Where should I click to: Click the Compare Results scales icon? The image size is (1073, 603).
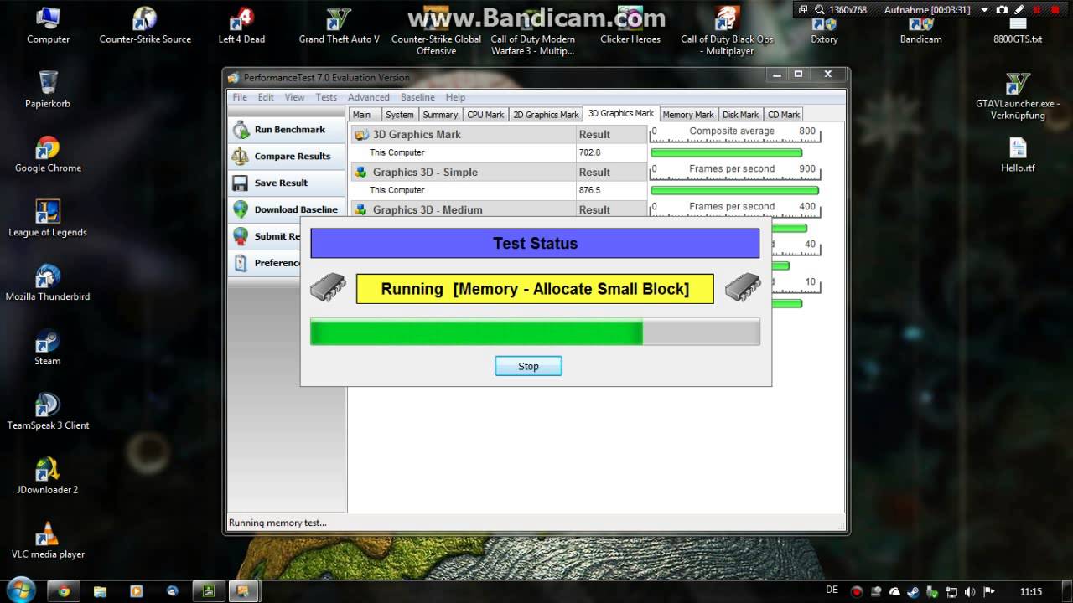coord(241,157)
